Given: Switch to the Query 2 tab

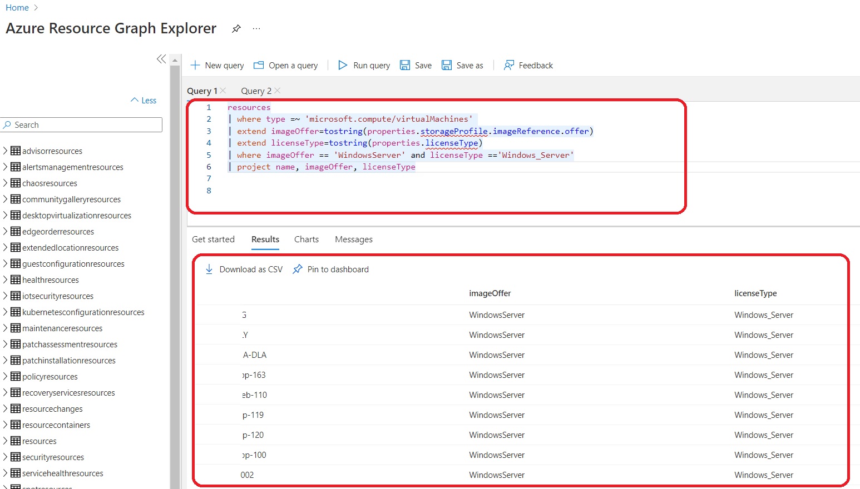Looking at the screenshot, I should (x=256, y=91).
